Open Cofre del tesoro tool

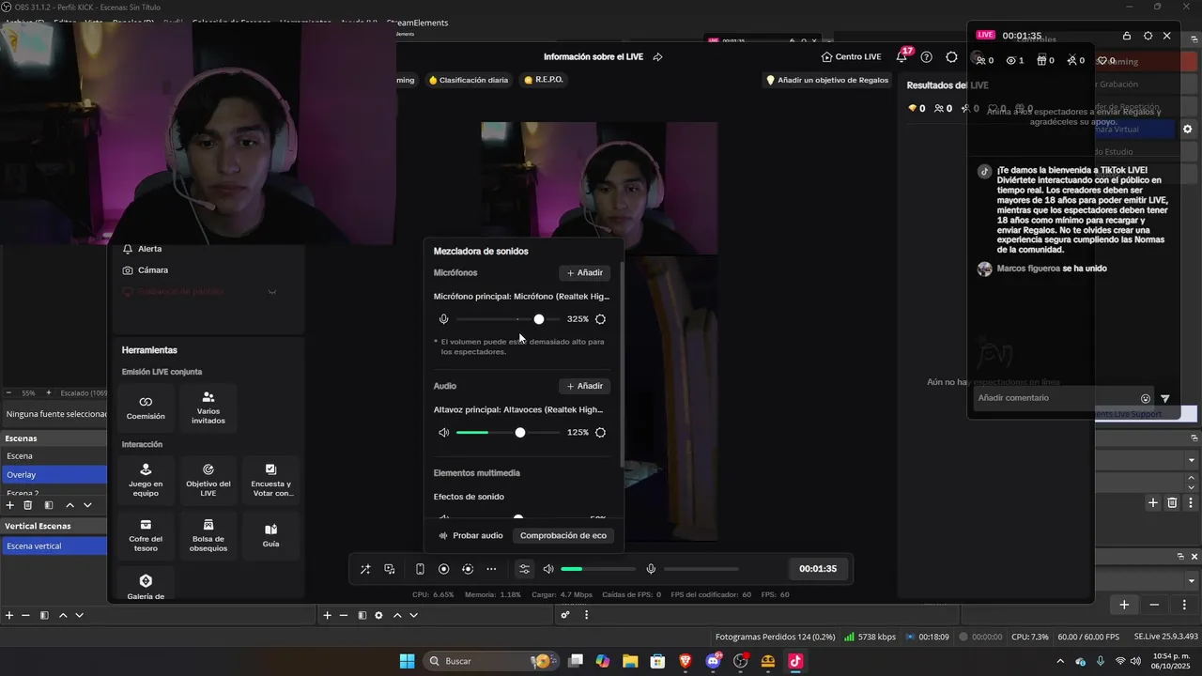click(146, 535)
